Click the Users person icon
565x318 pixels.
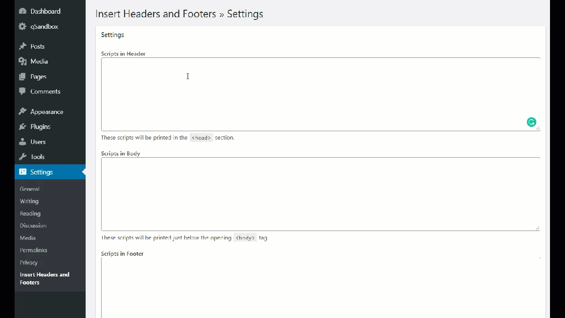(23, 142)
